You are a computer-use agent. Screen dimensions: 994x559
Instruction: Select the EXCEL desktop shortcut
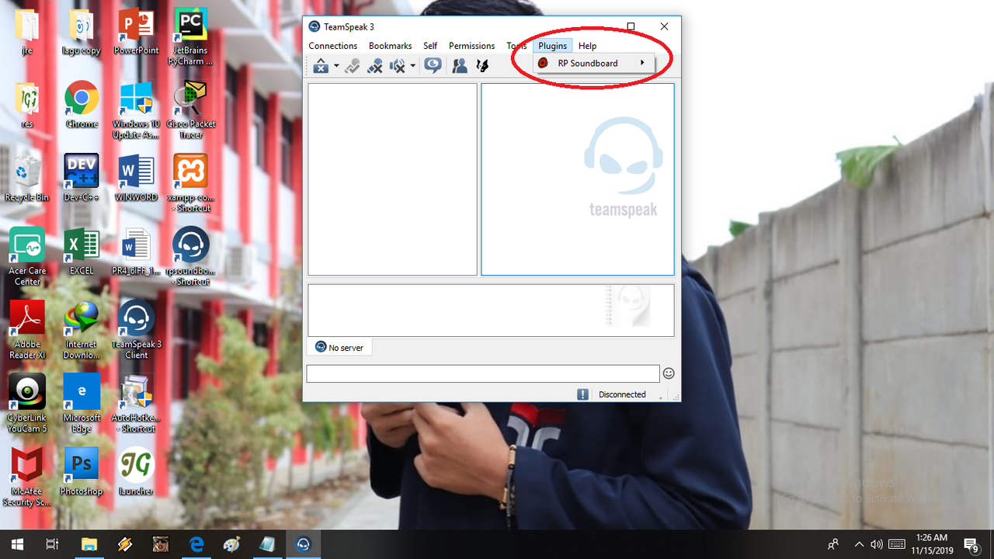(82, 252)
